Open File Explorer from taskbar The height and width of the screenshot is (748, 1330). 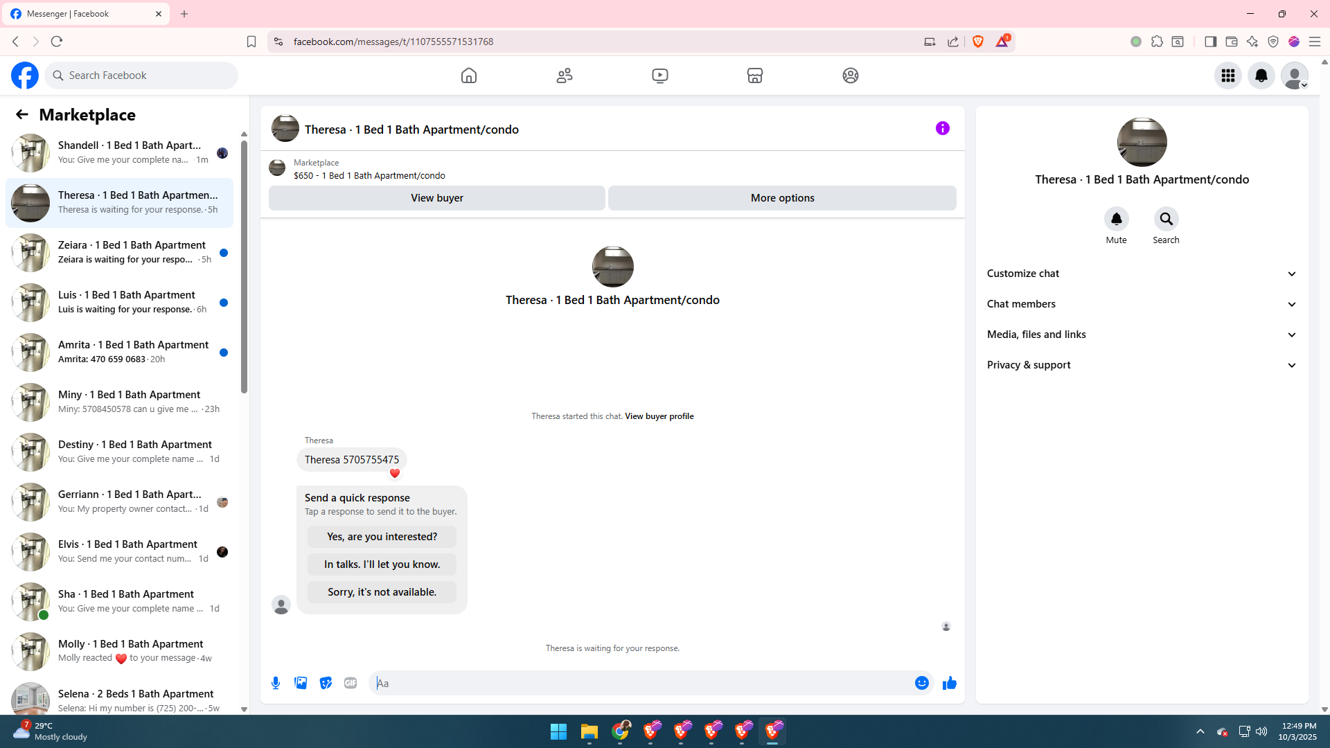(x=589, y=731)
